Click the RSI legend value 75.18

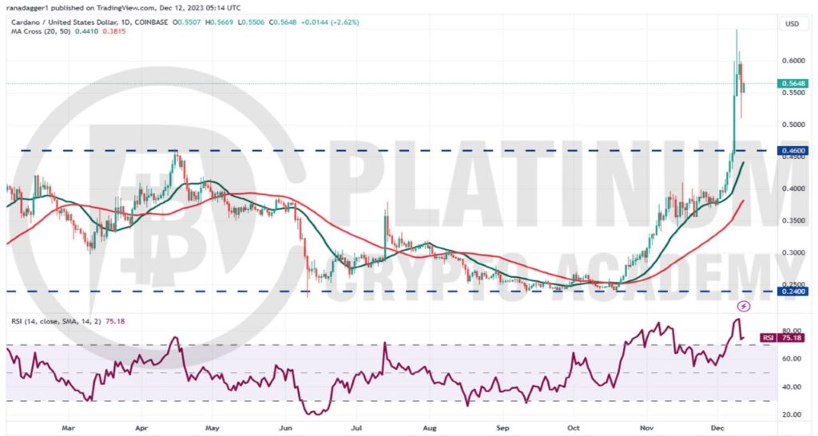115,322
